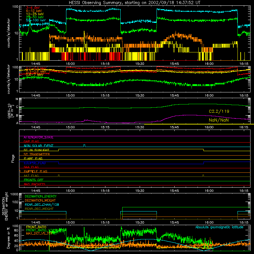Image resolution: width=254 pixels, height=254 pixels.
Task: Click the 80 tick on Degrees or % axis
Action: click(16, 230)
